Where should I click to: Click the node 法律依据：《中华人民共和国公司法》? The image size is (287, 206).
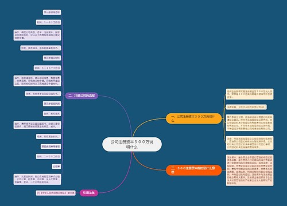[246, 107]
